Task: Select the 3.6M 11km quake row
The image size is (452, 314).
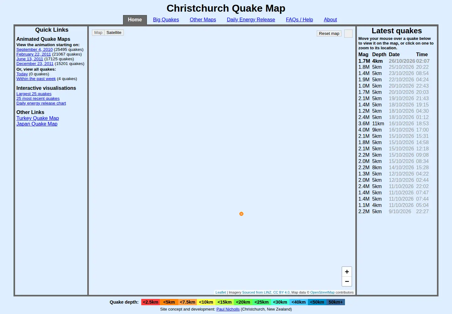Action: click(x=394, y=124)
